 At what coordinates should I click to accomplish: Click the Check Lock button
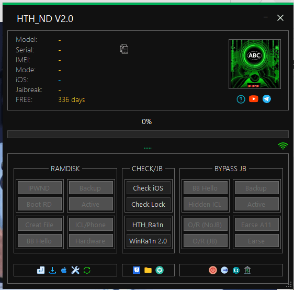click(x=149, y=204)
